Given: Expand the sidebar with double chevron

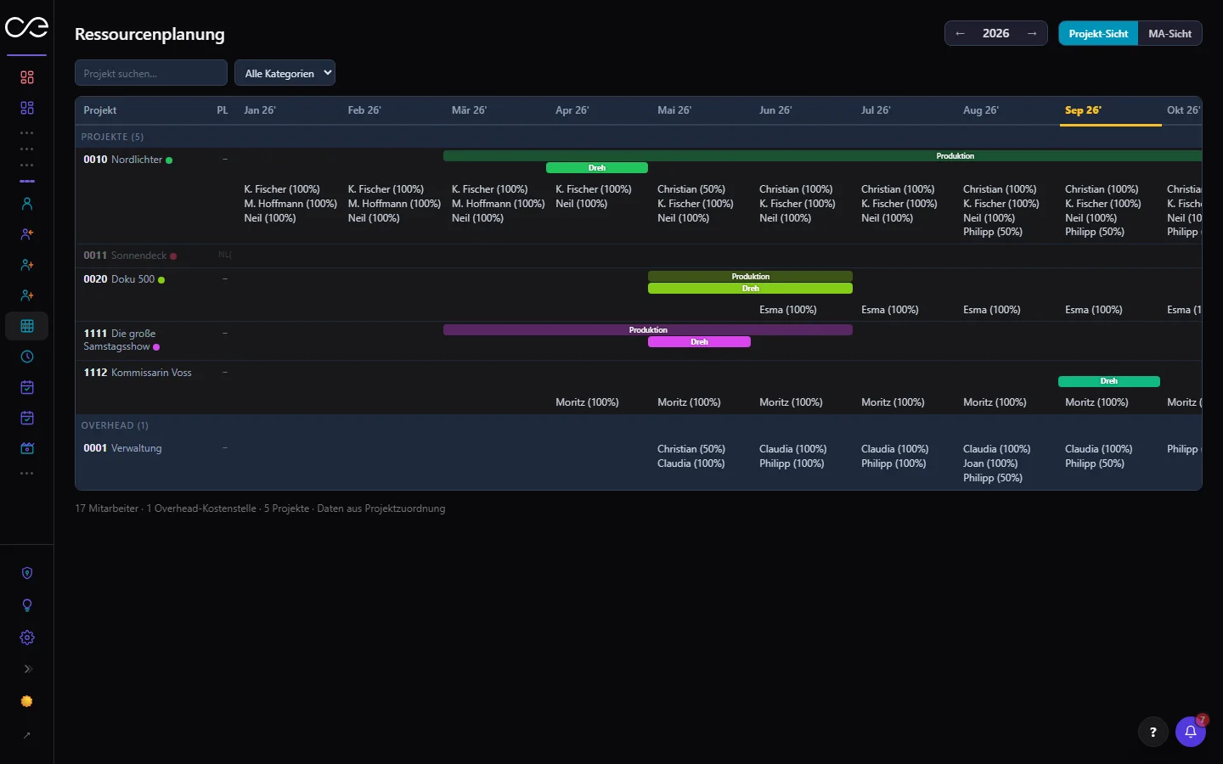Looking at the screenshot, I should 27,669.
